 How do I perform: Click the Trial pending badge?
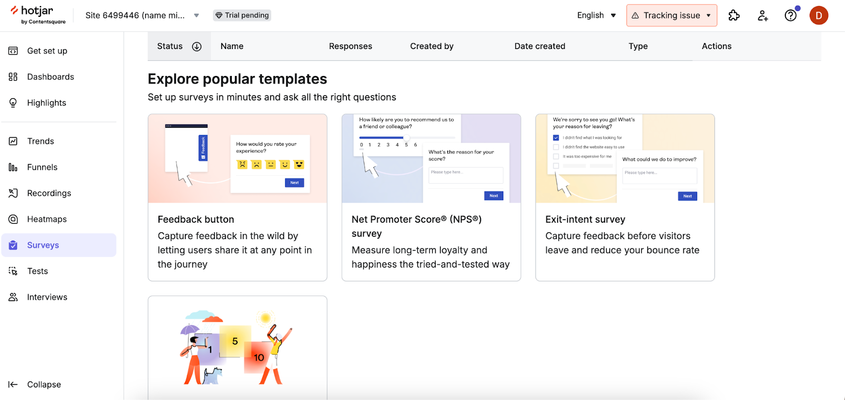pos(242,15)
